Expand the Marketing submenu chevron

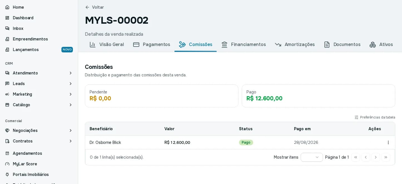tap(71, 94)
